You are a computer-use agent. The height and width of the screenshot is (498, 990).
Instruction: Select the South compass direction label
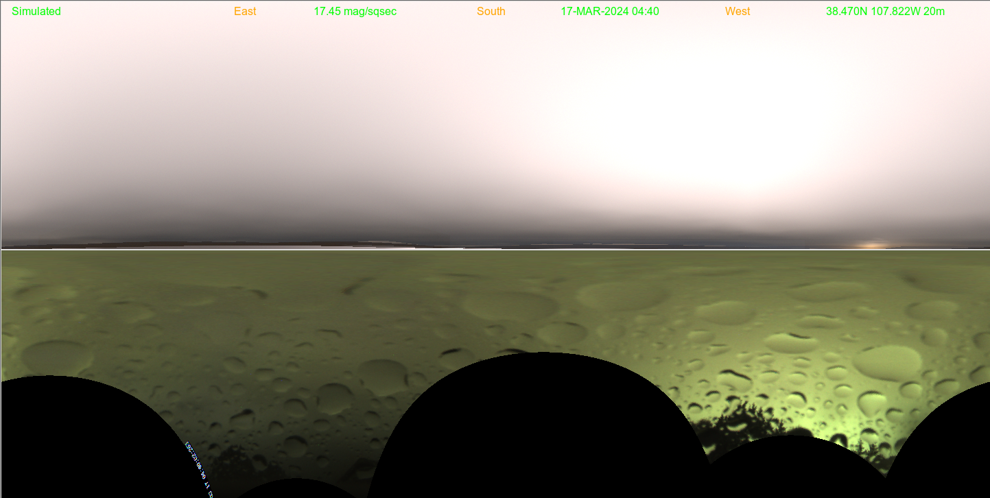[491, 12]
